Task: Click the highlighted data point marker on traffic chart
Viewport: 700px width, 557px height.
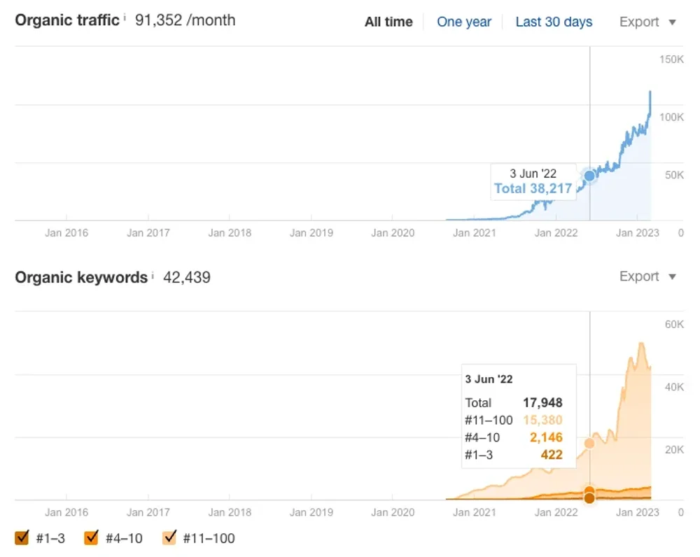Action: pyautogui.click(x=590, y=176)
